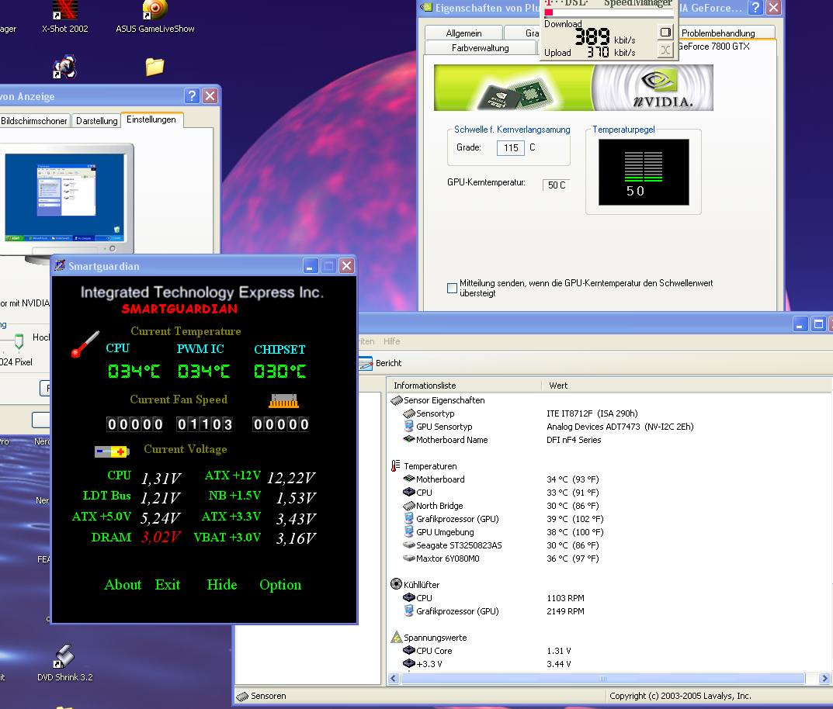833x709 pixels.
Task: Click the Motherboard Name row icon
Action: [x=408, y=439]
